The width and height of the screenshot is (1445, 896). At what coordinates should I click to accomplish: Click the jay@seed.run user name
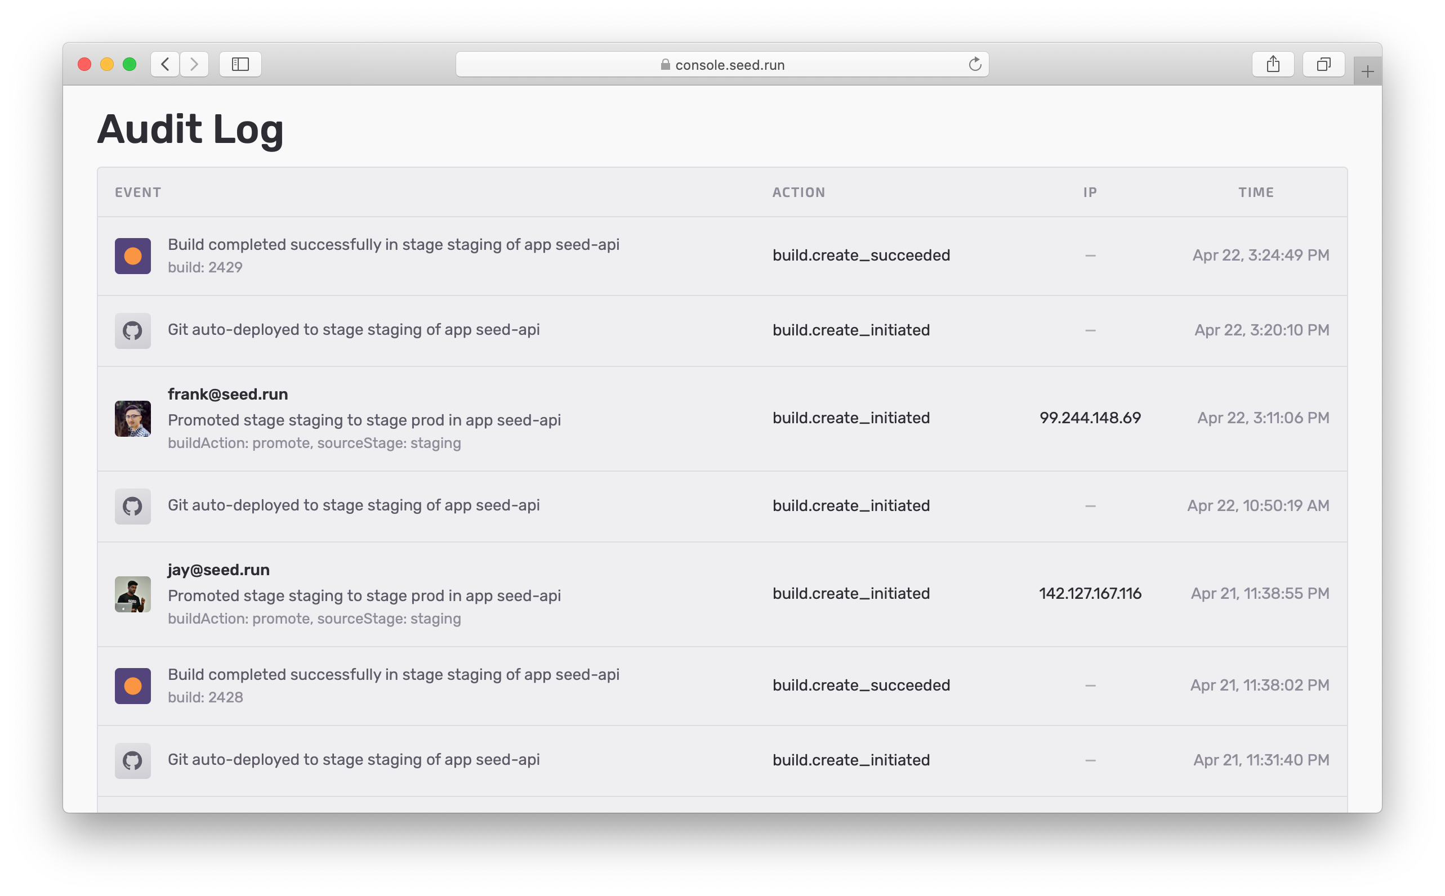pos(218,570)
